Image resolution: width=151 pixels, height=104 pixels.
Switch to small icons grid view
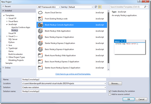(x=96, y=7)
